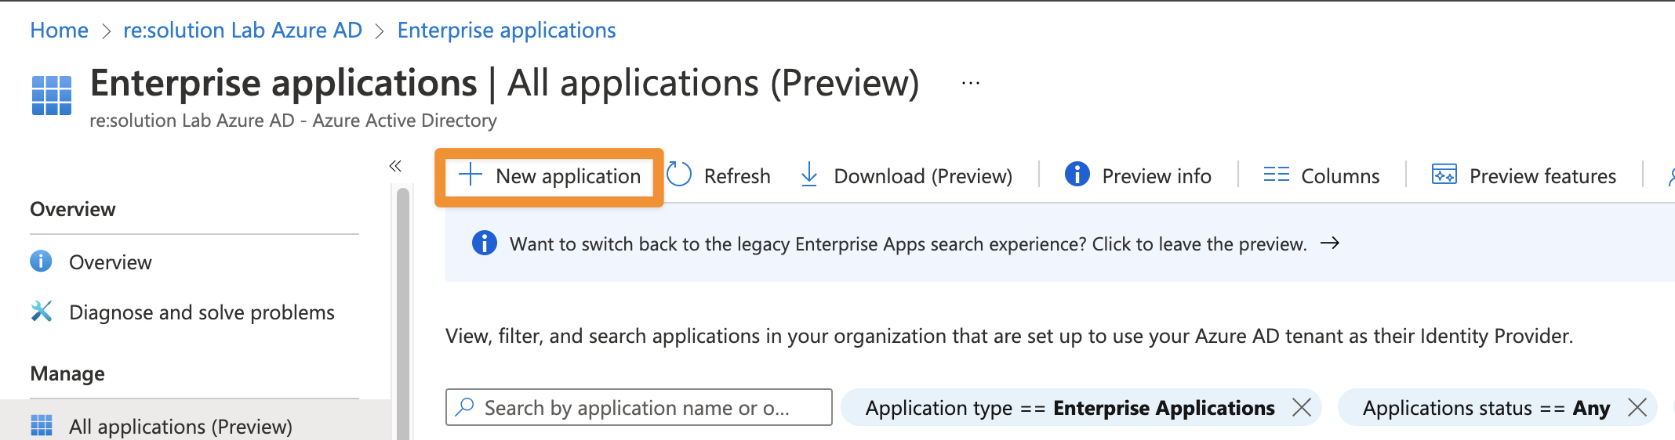Click the Download (Preview) arrow icon
Viewport: 1675px width, 440px height.
click(x=808, y=175)
